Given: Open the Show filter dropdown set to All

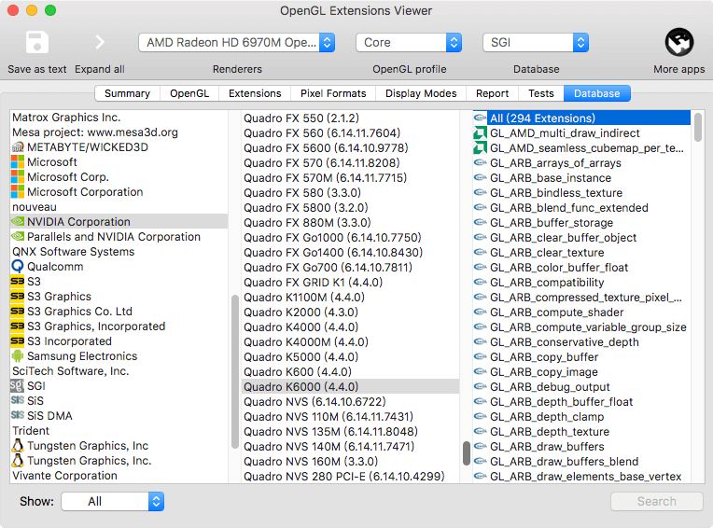Looking at the screenshot, I should pos(113,501).
